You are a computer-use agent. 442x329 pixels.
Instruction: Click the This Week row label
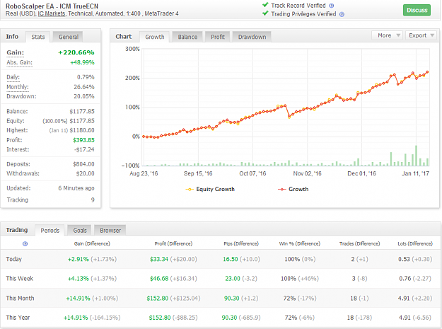[x=20, y=279]
